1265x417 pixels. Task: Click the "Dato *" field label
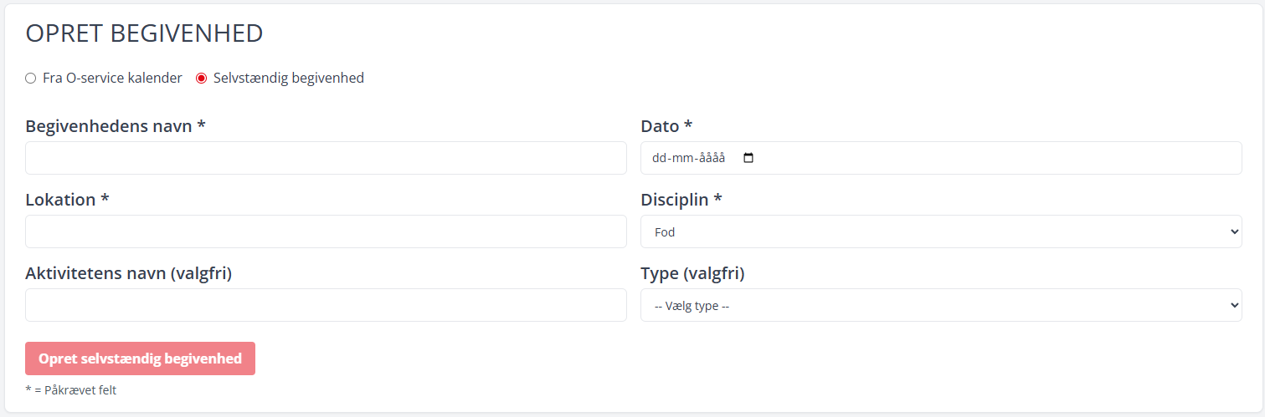tap(666, 126)
